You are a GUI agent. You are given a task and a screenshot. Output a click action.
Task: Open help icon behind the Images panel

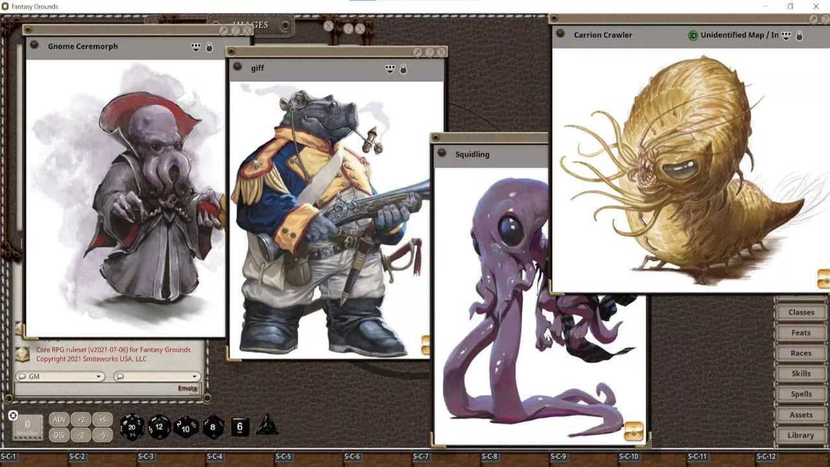348,28
